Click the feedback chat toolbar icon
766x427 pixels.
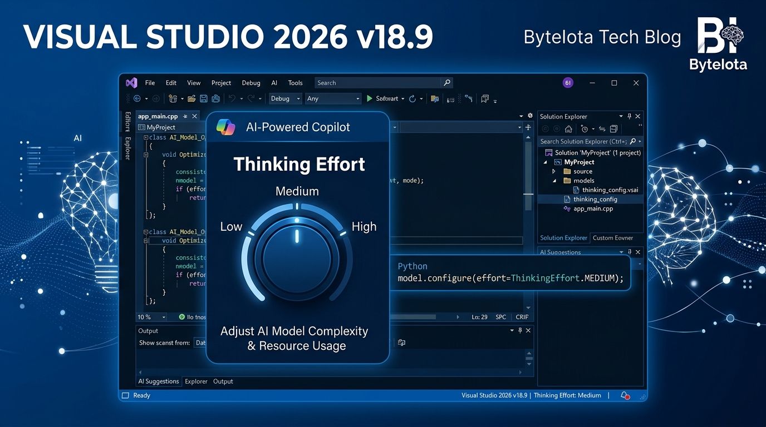tap(485, 98)
